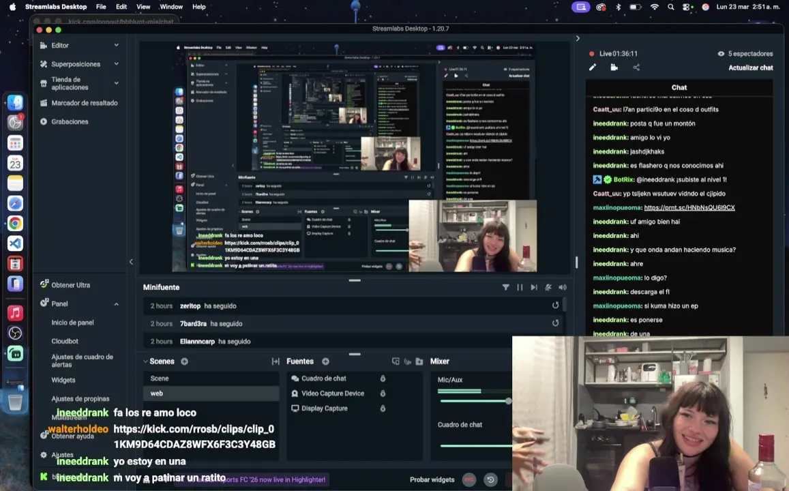Add a new scene with plus
The height and width of the screenshot is (491, 789).
185,361
